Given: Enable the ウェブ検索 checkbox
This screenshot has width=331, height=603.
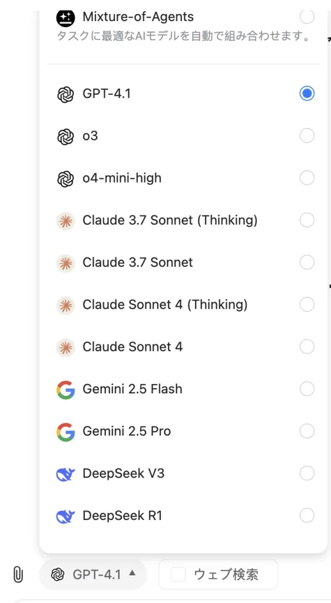Looking at the screenshot, I should click(x=178, y=575).
